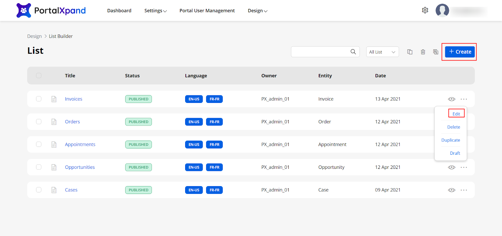Open the Design dropdown in navbar
Image resolution: width=502 pixels, height=236 pixels.
click(x=257, y=11)
